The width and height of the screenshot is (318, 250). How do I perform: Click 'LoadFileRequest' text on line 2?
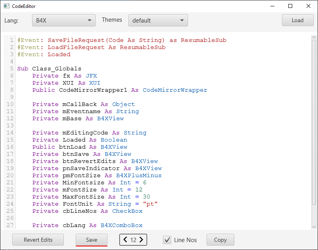(x=76, y=47)
